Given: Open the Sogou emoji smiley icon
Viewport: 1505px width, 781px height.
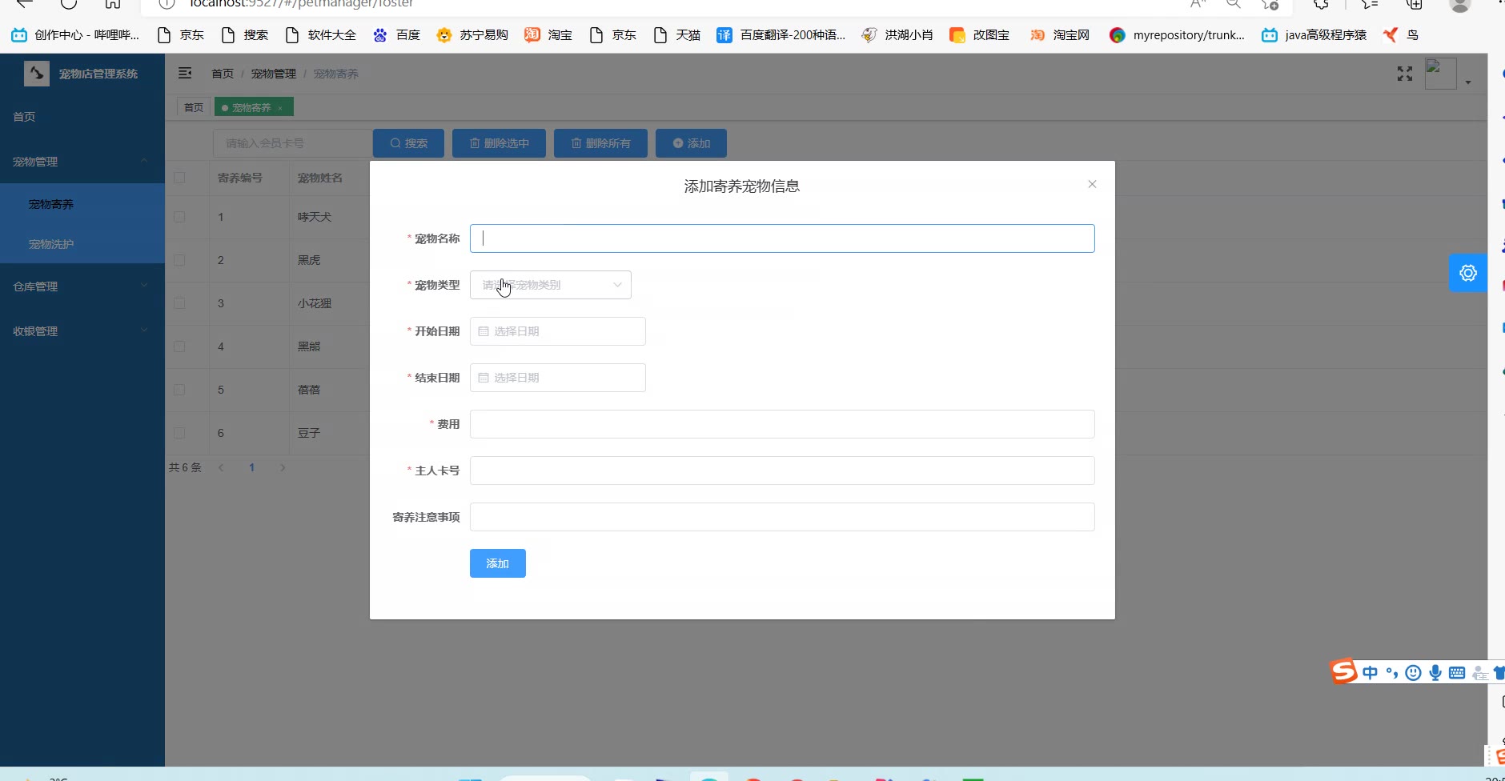Looking at the screenshot, I should (x=1414, y=673).
